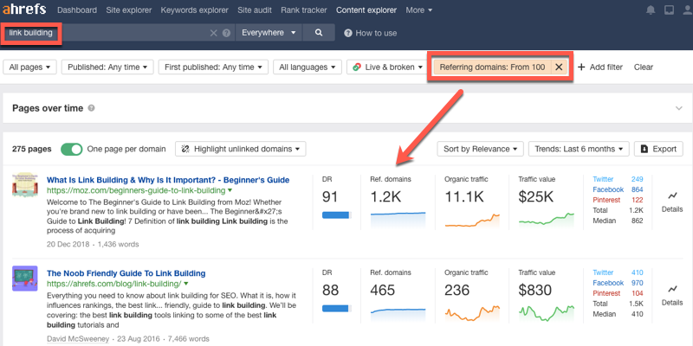Click Details chart icon for Ahrefs result
The width and height of the screenshot is (693, 346).
tap(672, 289)
